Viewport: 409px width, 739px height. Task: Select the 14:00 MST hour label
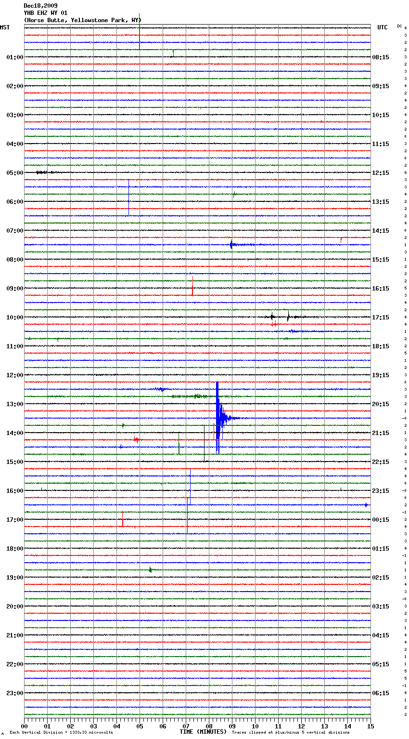pyautogui.click(x=14, y=433)
